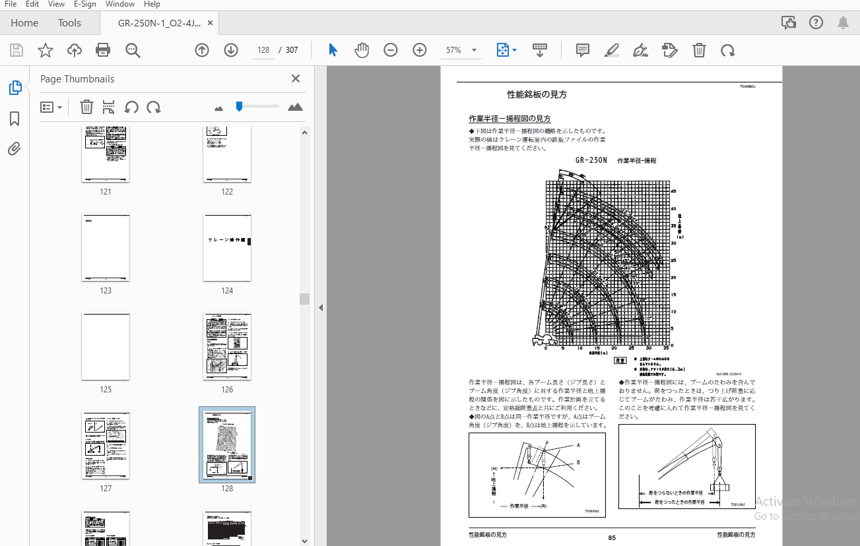
Task: Click the edit stamp tool icon
Action: pyautogui.click(x=669, y=50)
